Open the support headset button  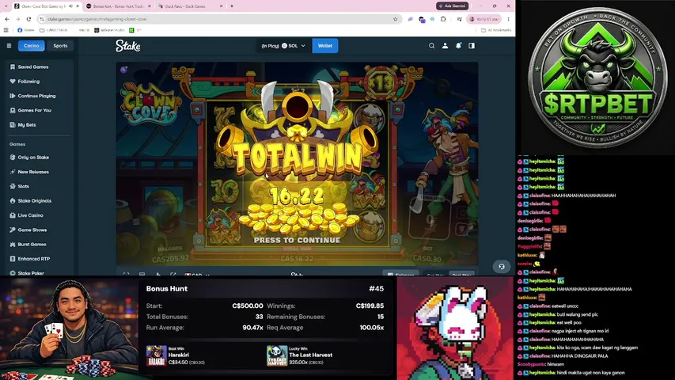(502, 267)
